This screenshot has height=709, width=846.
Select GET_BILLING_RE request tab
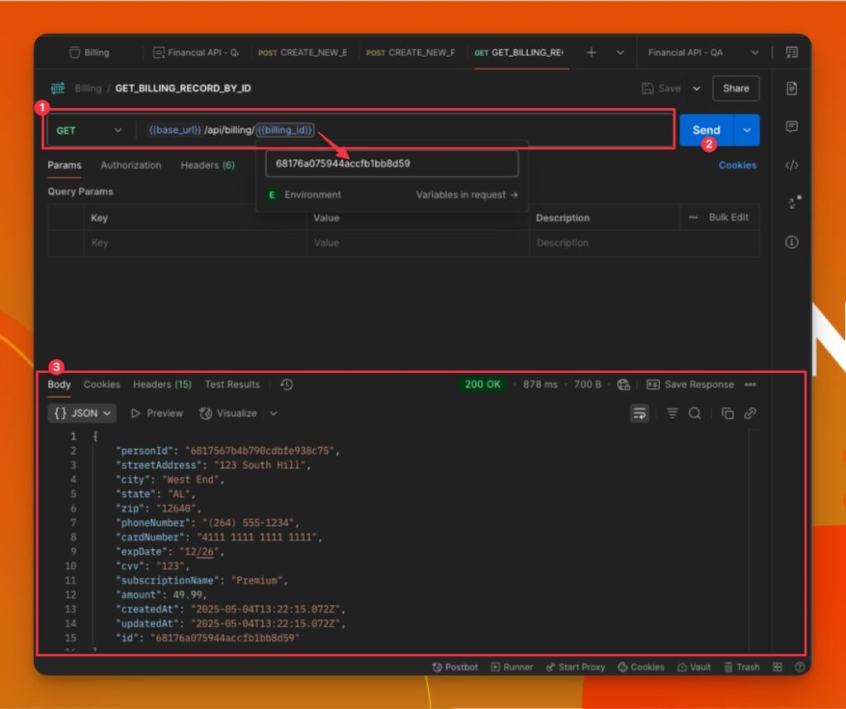[519, 52]
